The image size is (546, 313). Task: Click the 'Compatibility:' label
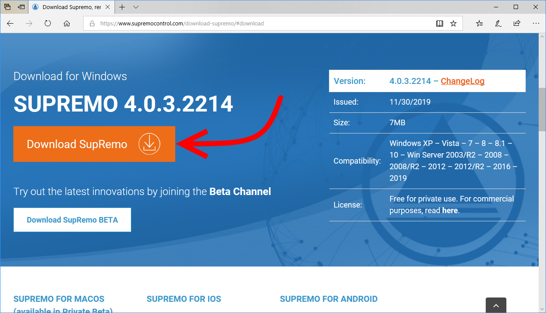coord(357,161)
